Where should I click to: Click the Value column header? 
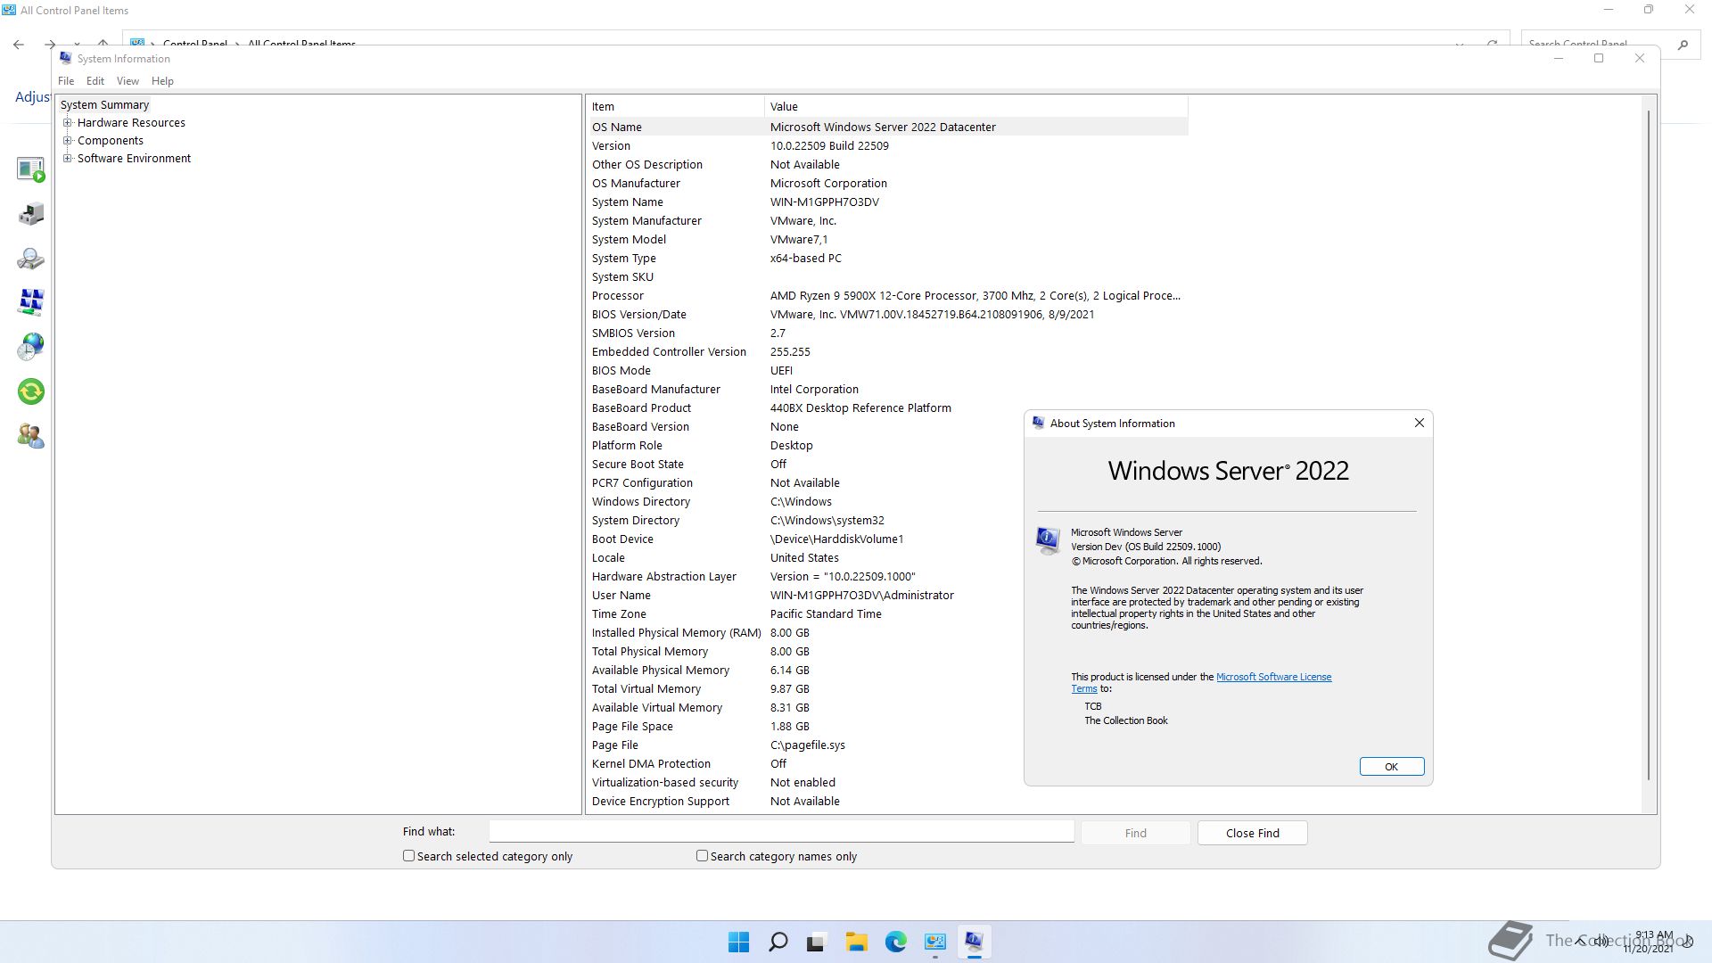click(976, 106)
